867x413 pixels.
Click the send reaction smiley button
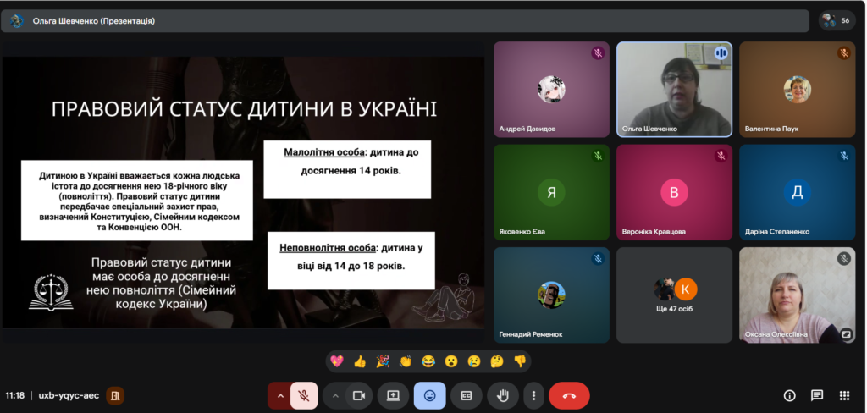(x=429, y=395)
